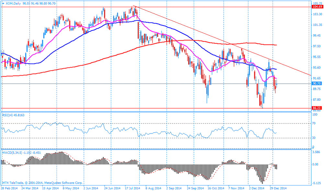The width and height of the screenshot is (324, 191).
Task: Select the MACD scale value -5.125
Action: [316, 183]
